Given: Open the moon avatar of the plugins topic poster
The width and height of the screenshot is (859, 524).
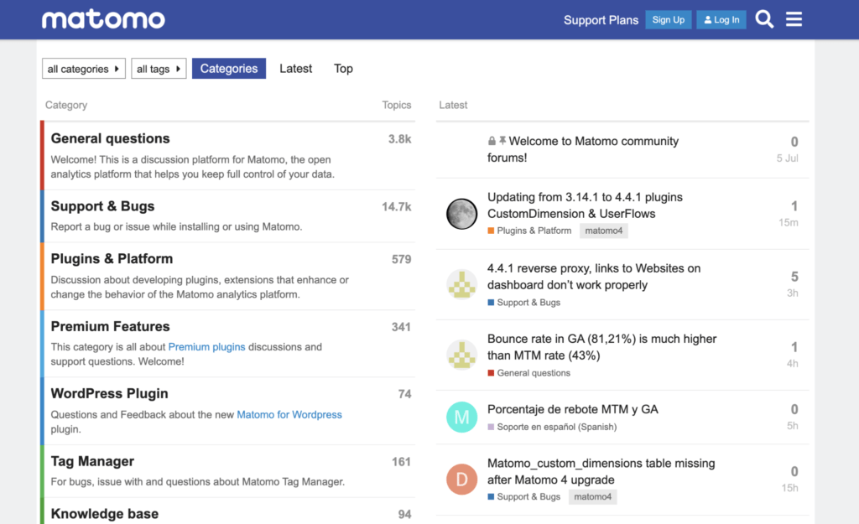Looking at the screenshot, I should click(x=461, y=214).
